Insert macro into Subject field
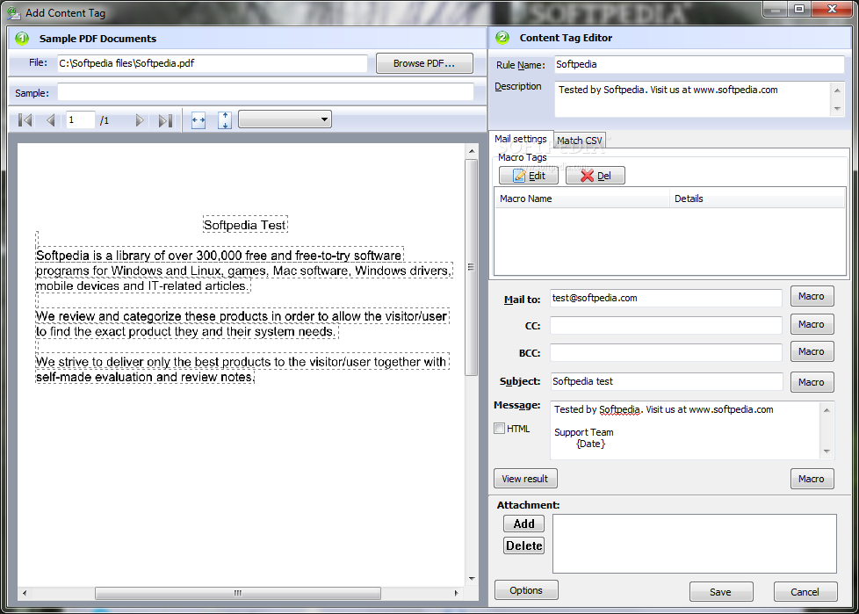 click(x=812, y=382)
